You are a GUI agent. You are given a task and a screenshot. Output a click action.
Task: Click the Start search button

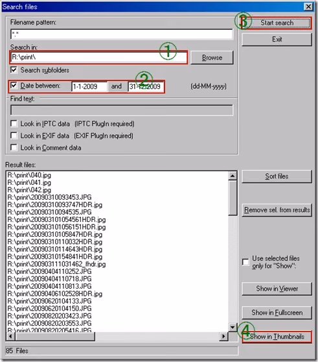[277, 23]
